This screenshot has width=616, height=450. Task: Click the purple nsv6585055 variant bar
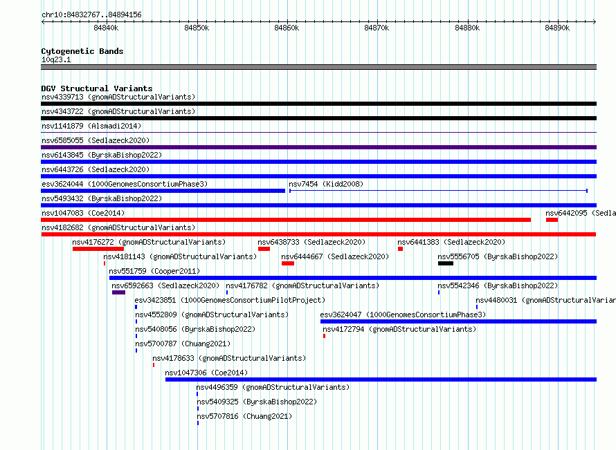pyautogui.click(x=318, y=147)
